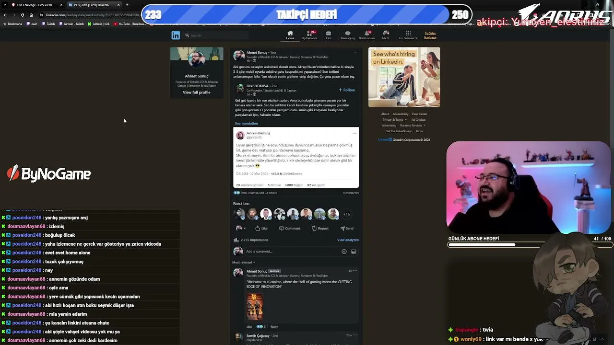Expand the Most relevant sort dropdown
The width and height of the screenshot is (614, 345).
244,262
